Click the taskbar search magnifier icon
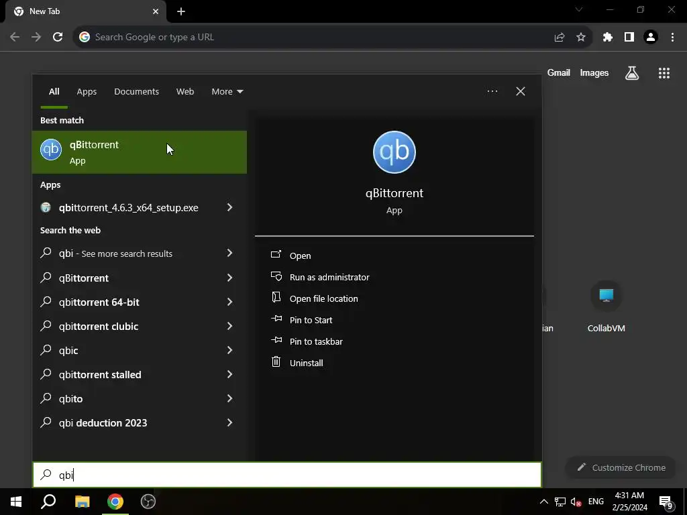This screenshot has width=687, height=515. click(x=48, y=502)
